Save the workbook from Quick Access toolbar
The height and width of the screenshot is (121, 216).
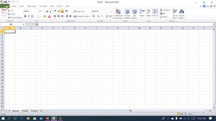pos(5,2)
